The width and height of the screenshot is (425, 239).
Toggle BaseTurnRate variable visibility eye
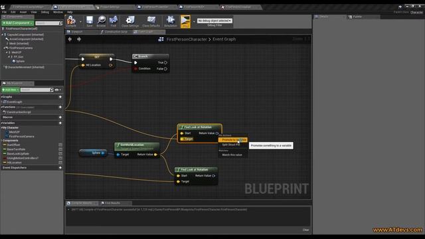click(x=60, y=149)
